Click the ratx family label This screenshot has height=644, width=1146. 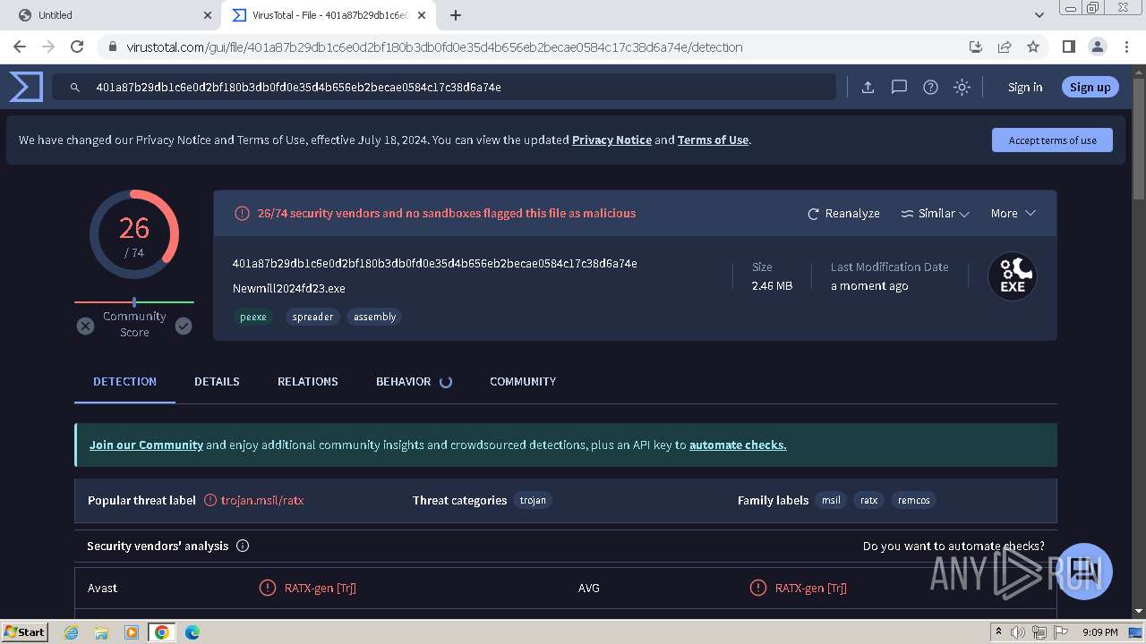coord(868,500)
